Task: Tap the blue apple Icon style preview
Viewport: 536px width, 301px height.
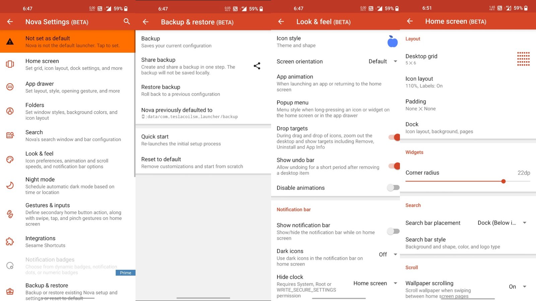Action: (x=392, y=42)
